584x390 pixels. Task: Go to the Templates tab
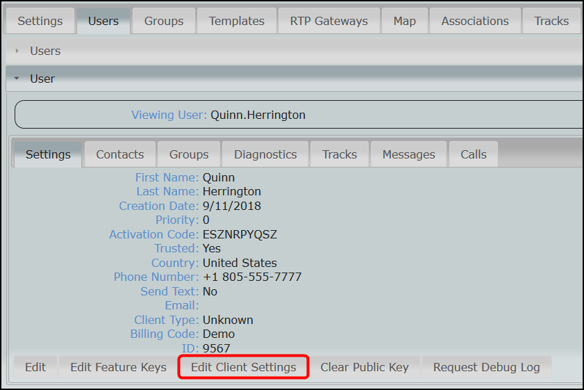(x=236, y=21)
